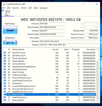Click status orb for Current Pending Sector Count
Viewport: 102px width, 106px height.
(x=5, y=86)
